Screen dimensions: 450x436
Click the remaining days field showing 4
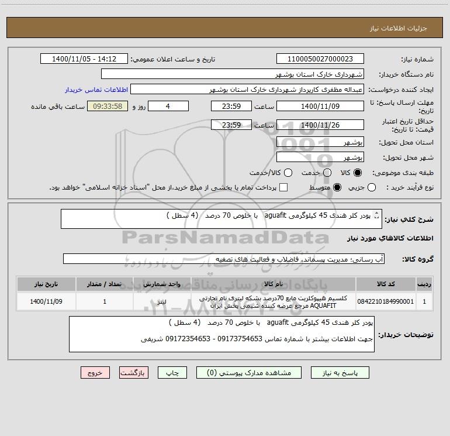click(168, 106)
